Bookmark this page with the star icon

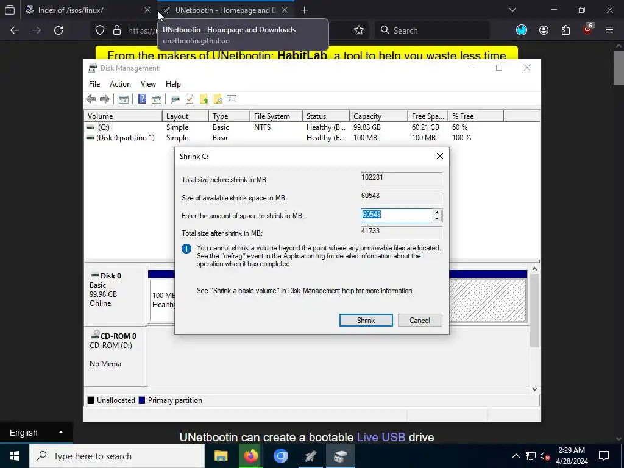[x=359, y=30]
